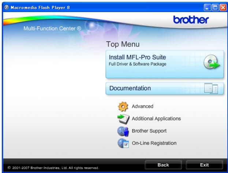Open Brother Support
This screenshot has width=228, height=173.
(149, 131)
